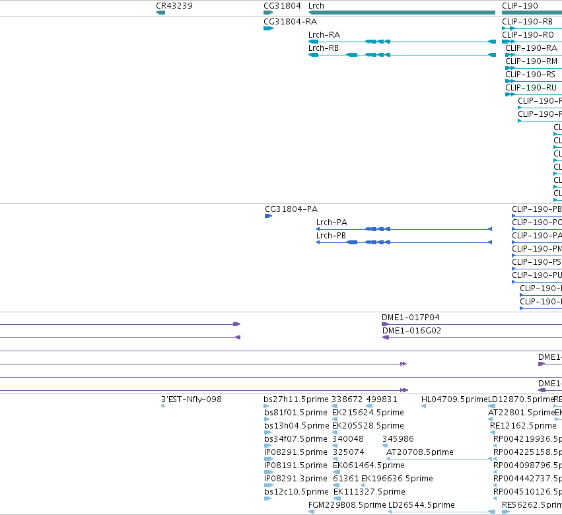Viewport: 562px width, 515px height.
Task: Open EST EK215624.5prime
Action: [368, 413]
